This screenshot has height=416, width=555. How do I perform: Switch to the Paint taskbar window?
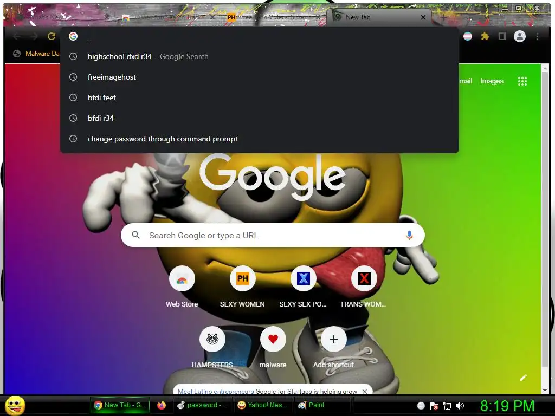323,405
